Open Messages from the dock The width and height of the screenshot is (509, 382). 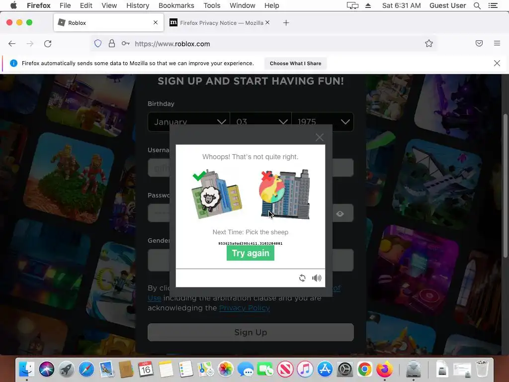tap(246, 370)
